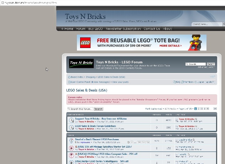Click the forum header Search button

tap(211, 64)
